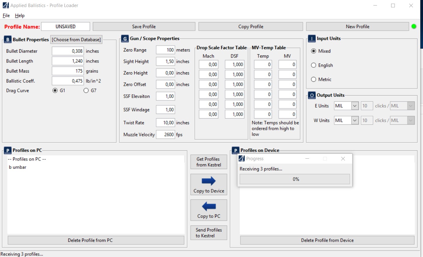Screen dimensions: 423x257
Task: Click the Sight Height field
Action: pyautogui.click(x=165, y=61)
